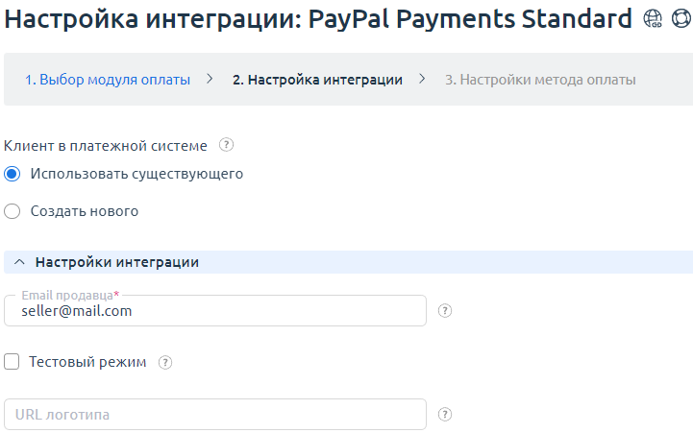Click help icon beside URL логотипа field
The height and width of the screenshot is (433, 693).
click(445, 415)
